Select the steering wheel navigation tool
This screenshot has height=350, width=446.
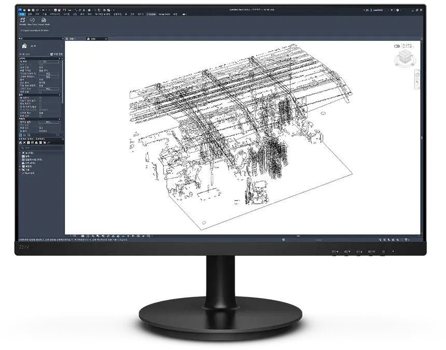coord(417,75)
